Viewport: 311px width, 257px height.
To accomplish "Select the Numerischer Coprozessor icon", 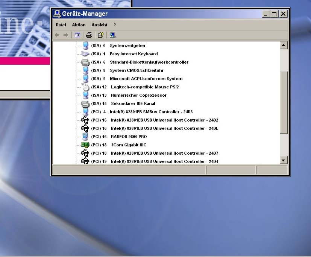I will click(85, 95).
